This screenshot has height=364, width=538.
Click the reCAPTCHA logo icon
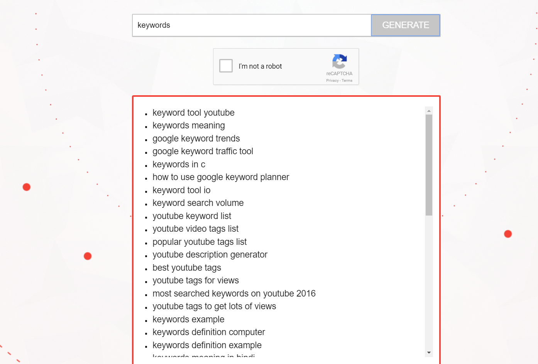coord(339,61)
